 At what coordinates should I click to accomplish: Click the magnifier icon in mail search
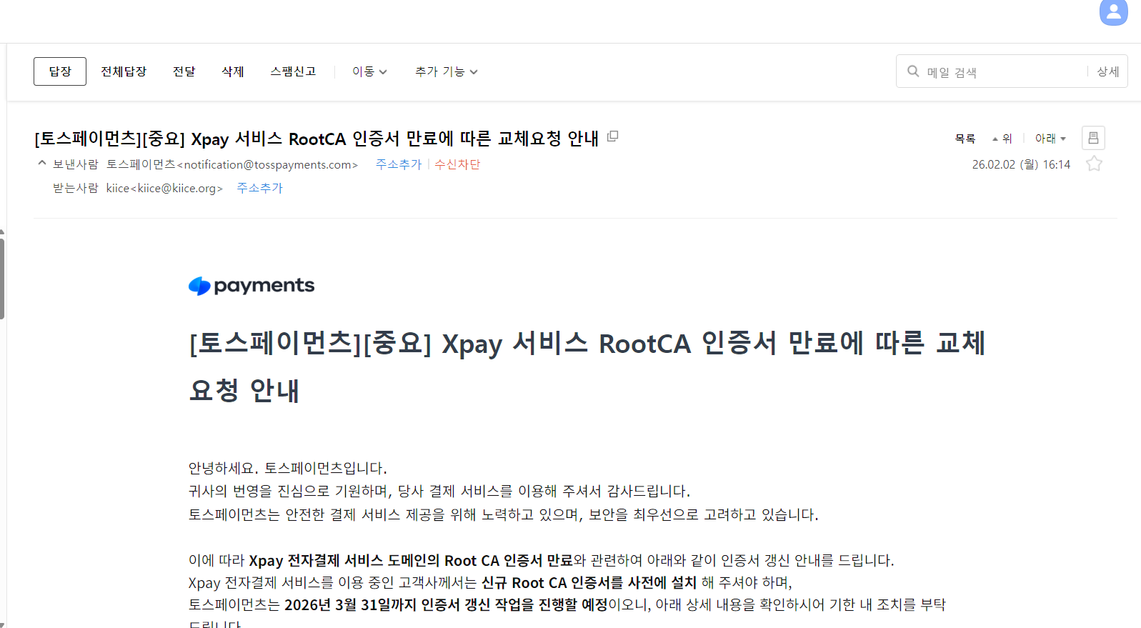click(x=913, y=71)
